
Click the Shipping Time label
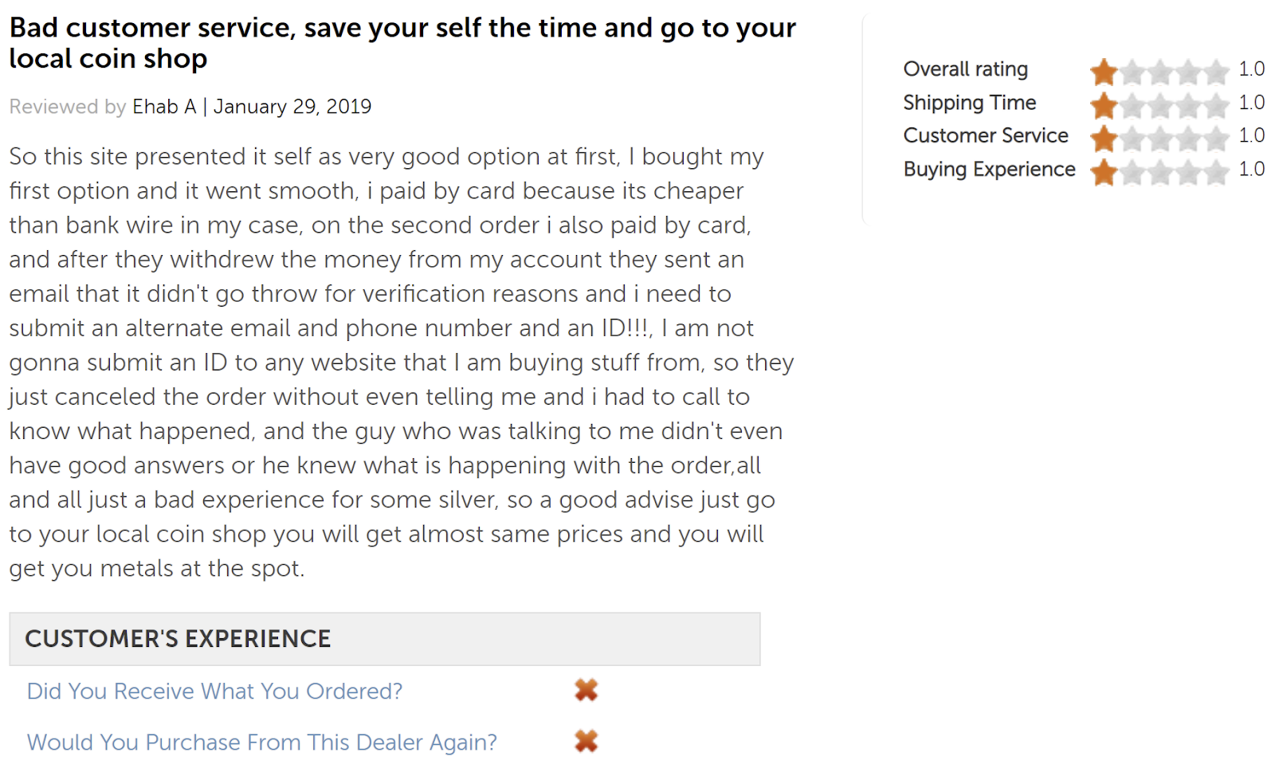pyautogui.click(x=969, y=103)
